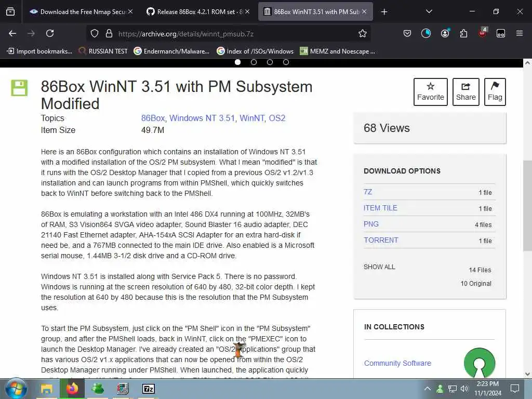Click the Share button
This screenshot has height=399, width=532.
pos(466,92)
